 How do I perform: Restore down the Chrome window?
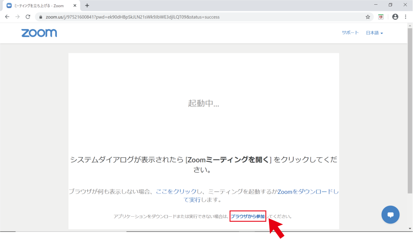[x=390, y=5]
